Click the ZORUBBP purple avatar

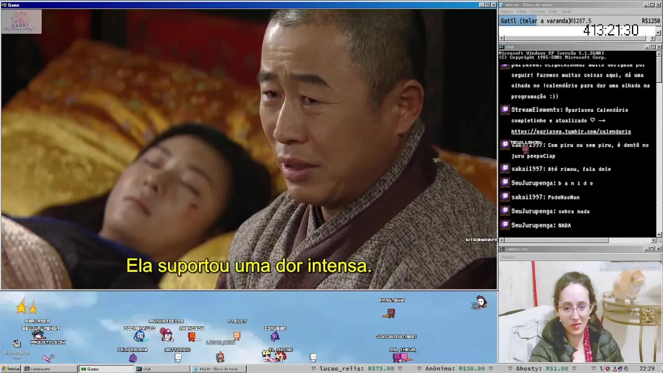click(275, 337)
